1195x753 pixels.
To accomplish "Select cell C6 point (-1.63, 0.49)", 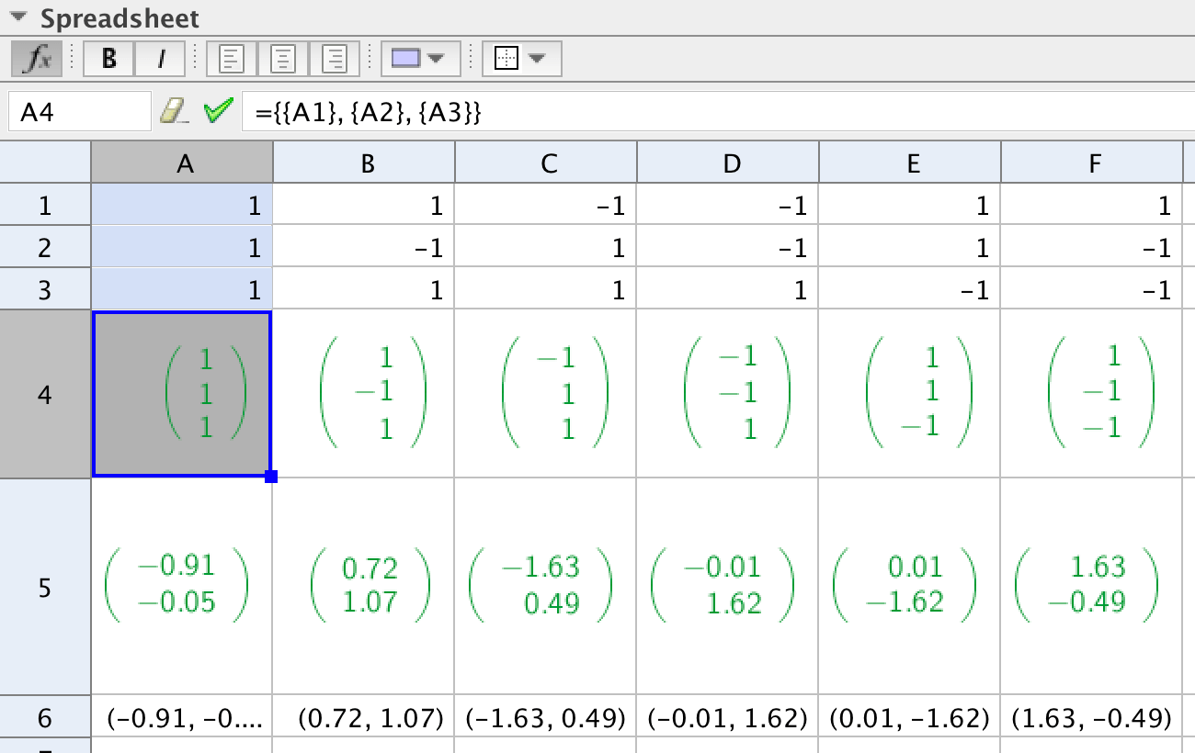I will click(x=546, y=716).
